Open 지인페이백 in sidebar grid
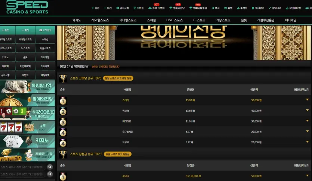This screenshot has width=312, height=181. (25, 66)
